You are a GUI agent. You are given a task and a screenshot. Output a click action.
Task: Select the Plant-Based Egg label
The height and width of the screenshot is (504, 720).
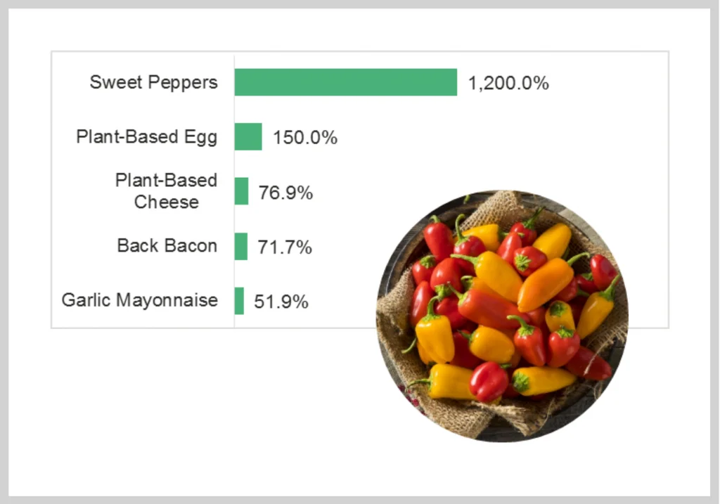point(146,137)
